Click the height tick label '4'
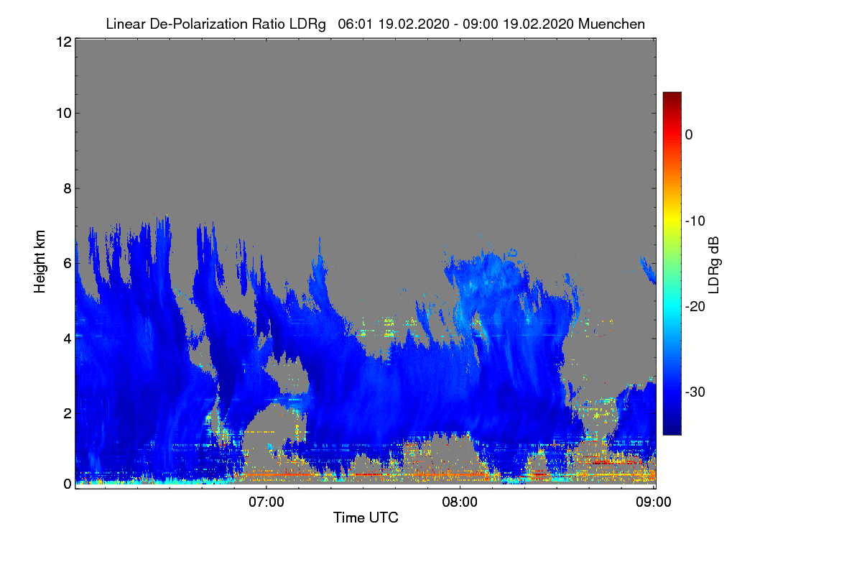Screen dimensions: 862x575 (66, 338)
